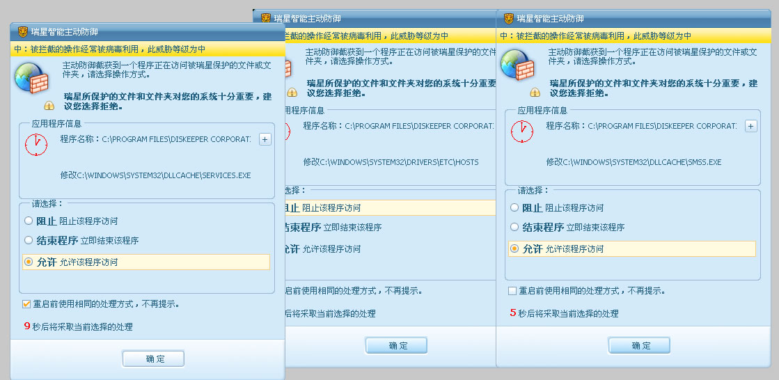Click 瑞星智能主动防御 title of HOSTS dialog
The height and width of the screenshot is (380, 779).
tap(308, 19)
